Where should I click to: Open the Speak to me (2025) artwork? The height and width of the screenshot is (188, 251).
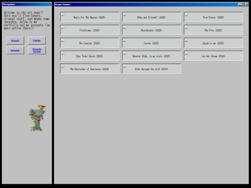coord(213,43)
